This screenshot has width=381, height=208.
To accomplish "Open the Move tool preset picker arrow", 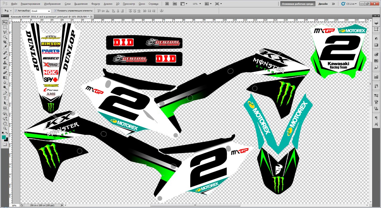I will [11, 11].
